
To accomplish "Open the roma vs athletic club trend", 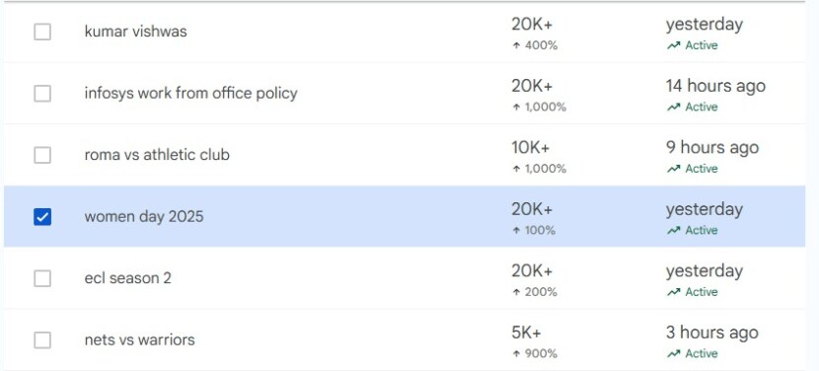I will pyautogui.click(x=157, y=155).
